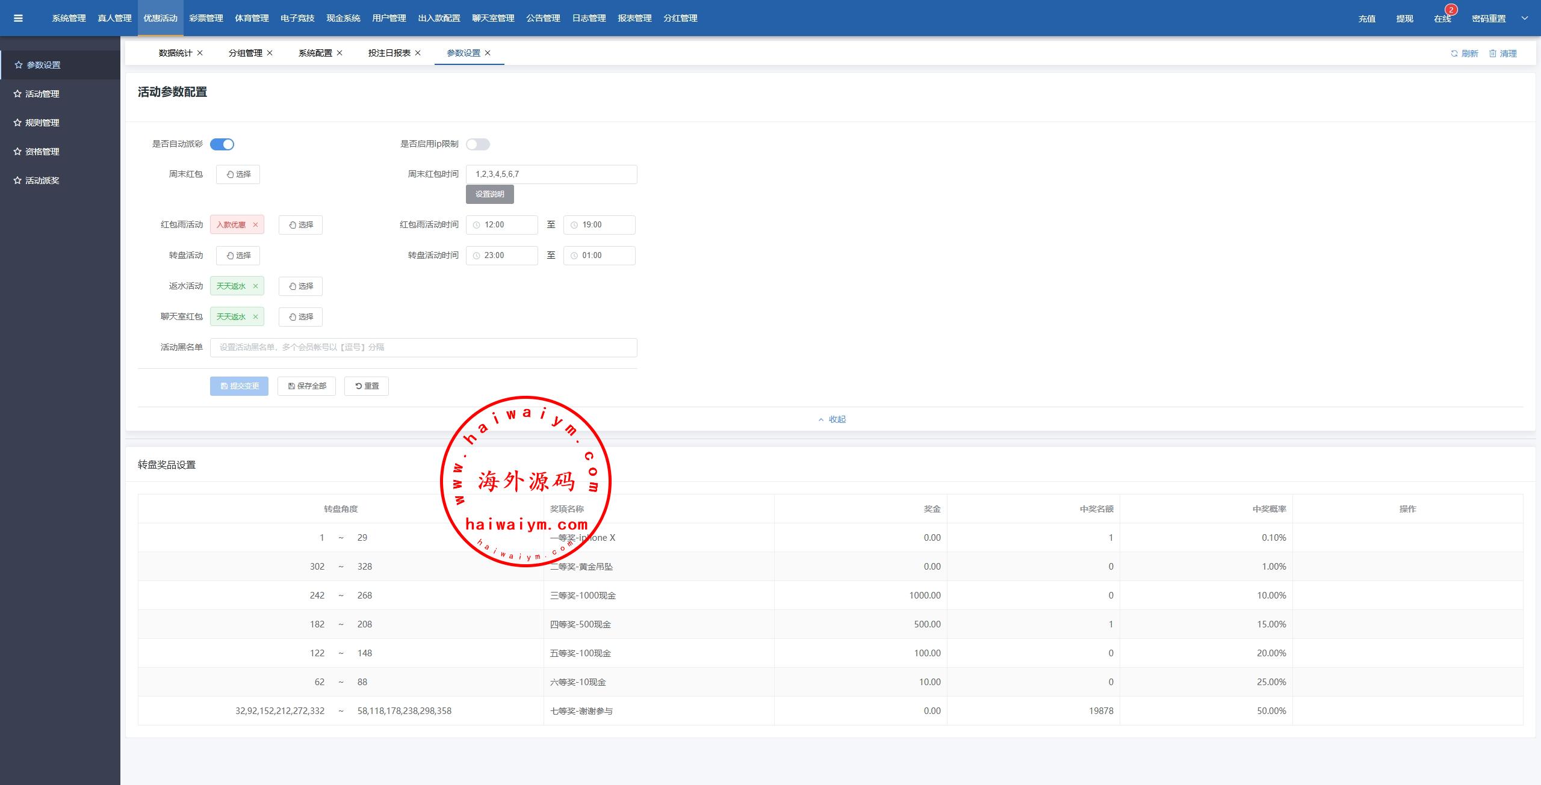The height and width of the screenshot is (785, 1541).
Task: Click the 活动黑名单 input field
Action: [x=423, y=348]
